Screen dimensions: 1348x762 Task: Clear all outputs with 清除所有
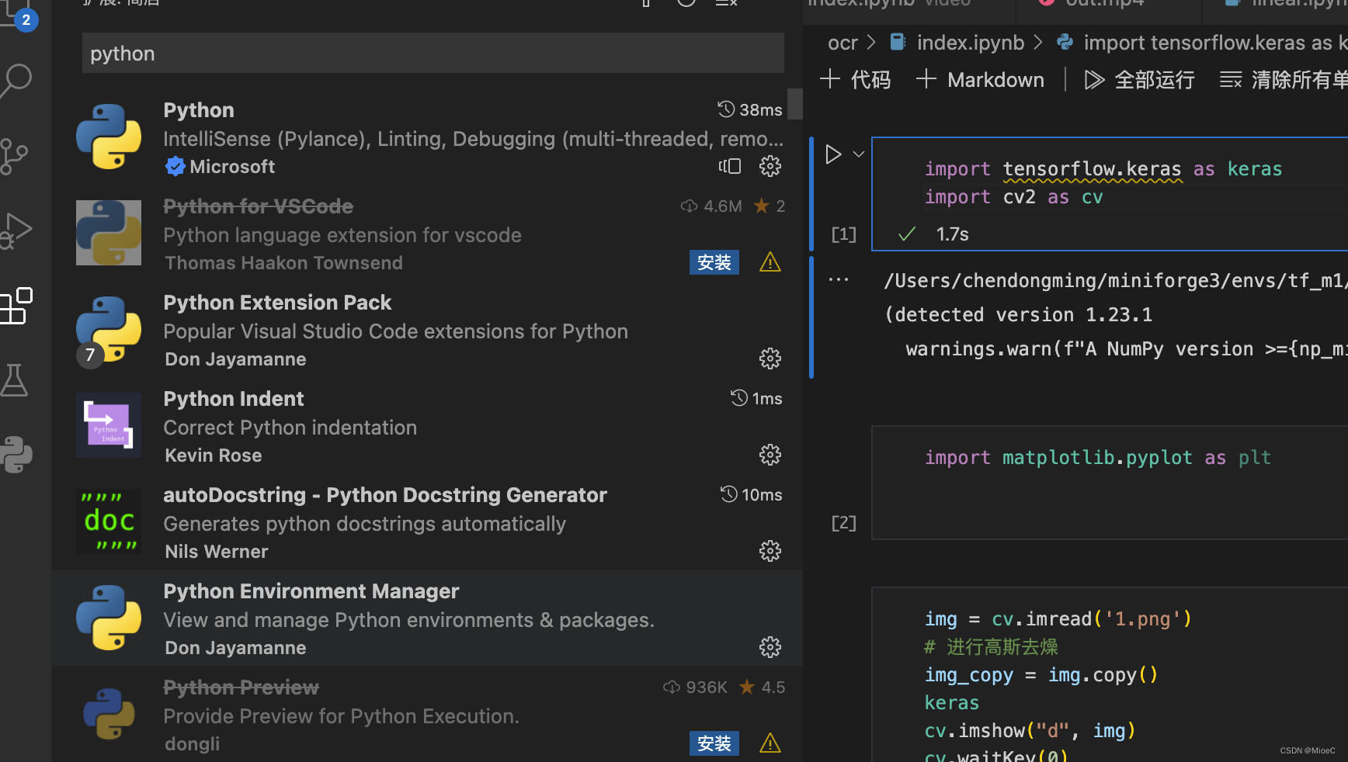tap(1283, 79)
